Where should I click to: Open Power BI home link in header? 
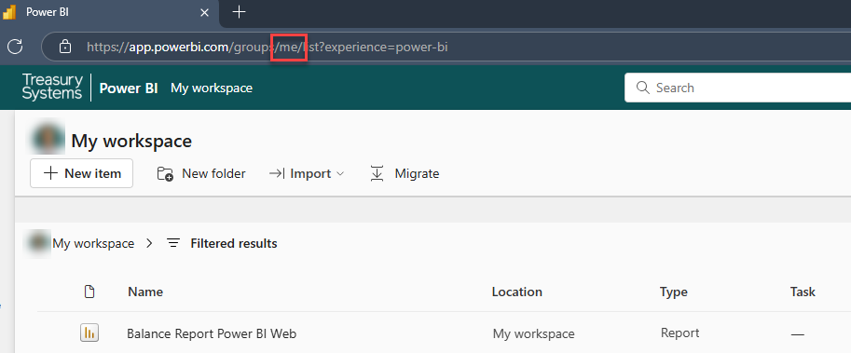(x=129, y=88)
